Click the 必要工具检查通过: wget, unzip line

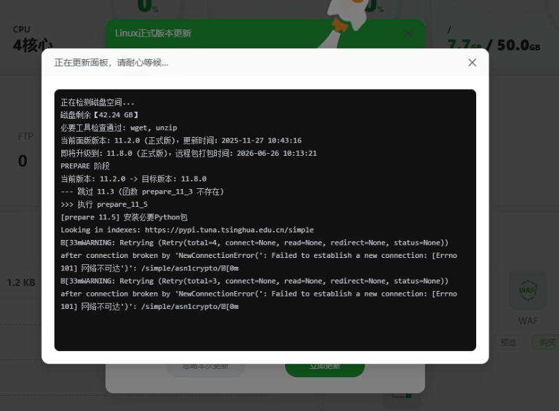point(119,128)
